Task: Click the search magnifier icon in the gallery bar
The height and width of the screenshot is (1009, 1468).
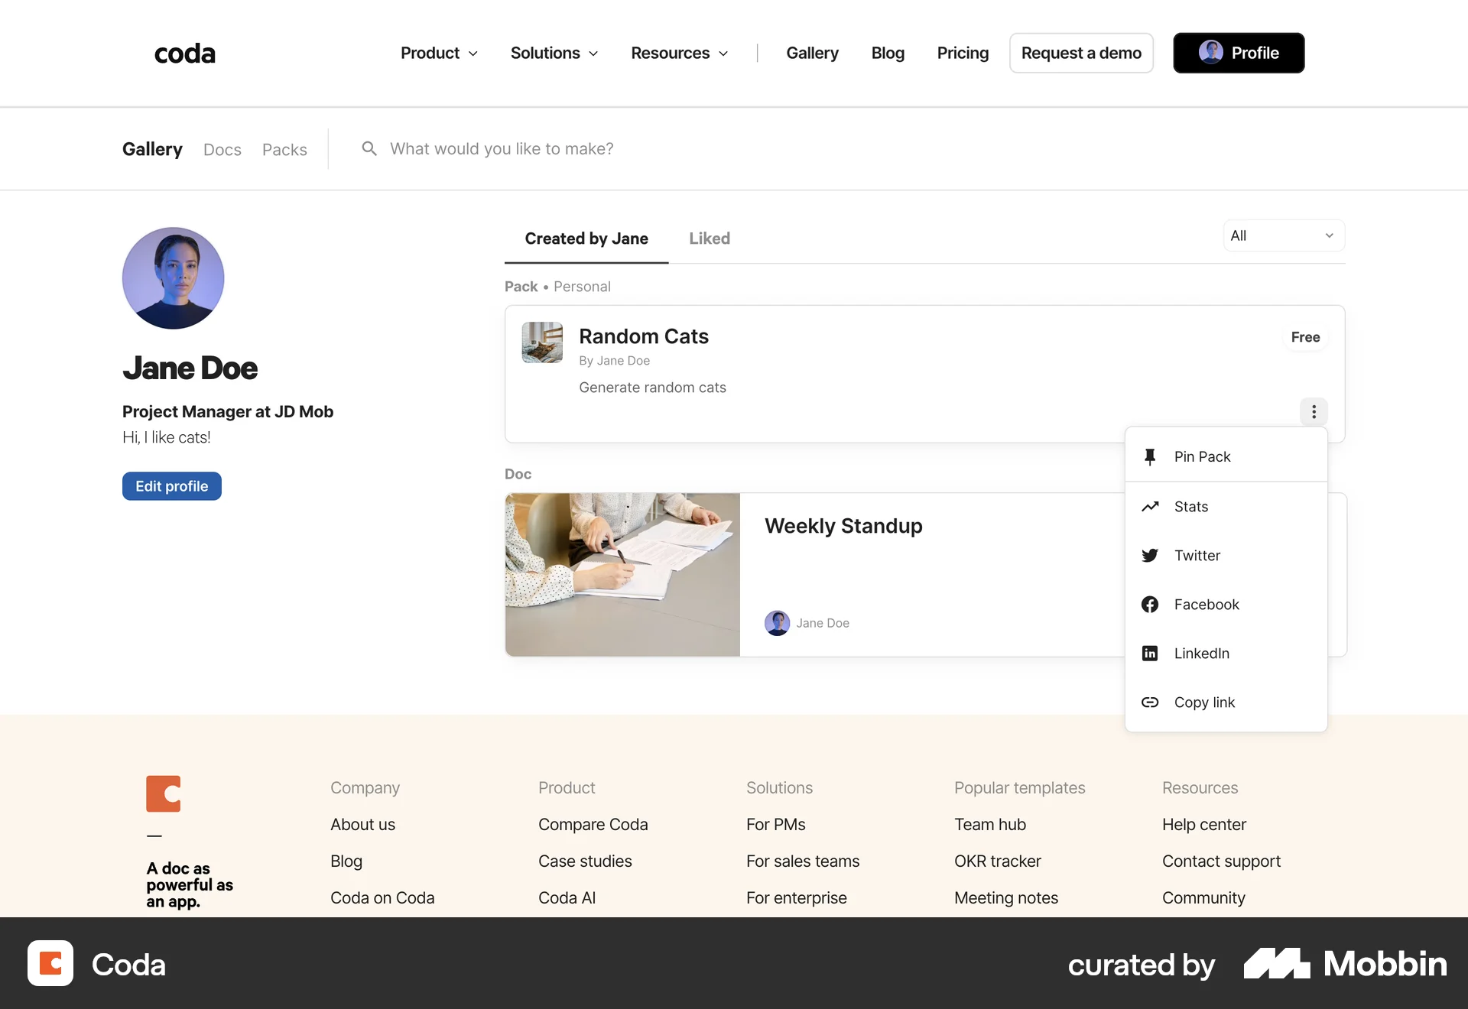Action: click(369, 148)
